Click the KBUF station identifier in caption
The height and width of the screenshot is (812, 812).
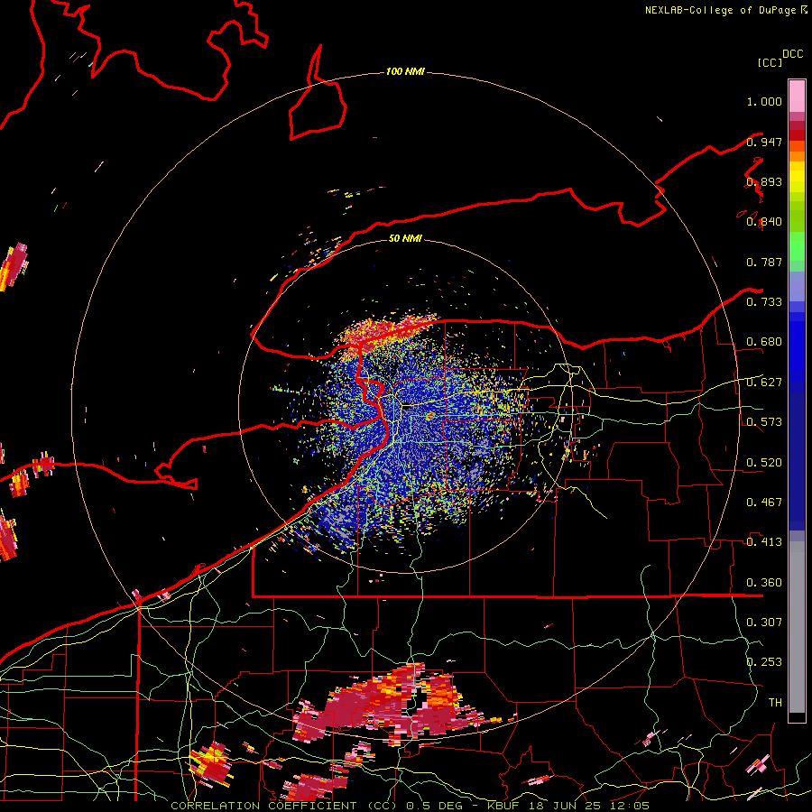click(503, 806)
